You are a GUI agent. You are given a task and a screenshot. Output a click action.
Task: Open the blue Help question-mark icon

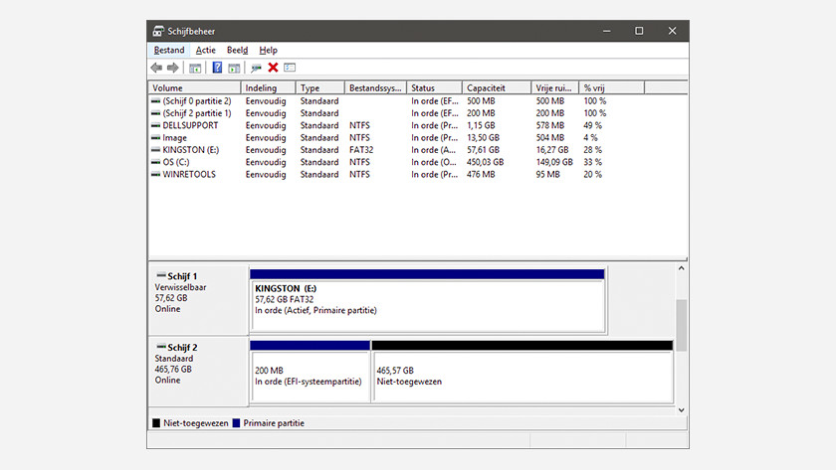coord(217,68)
